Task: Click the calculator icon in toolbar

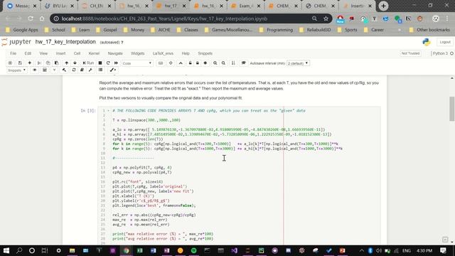Action: point(44,70)
